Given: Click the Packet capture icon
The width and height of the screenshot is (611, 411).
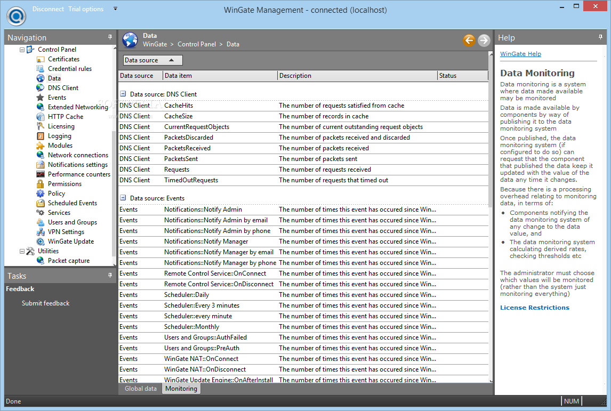Looking at the screenshot, I should tap(40, 261).
